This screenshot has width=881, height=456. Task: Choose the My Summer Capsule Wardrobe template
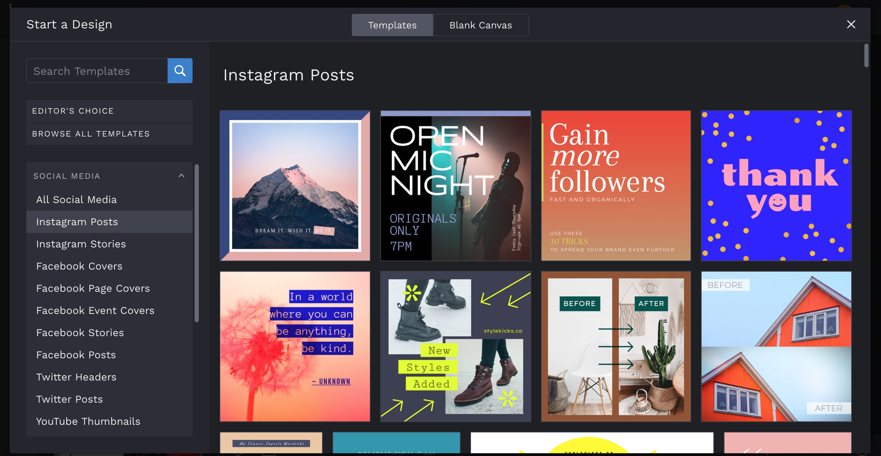[x=271, y=443]
